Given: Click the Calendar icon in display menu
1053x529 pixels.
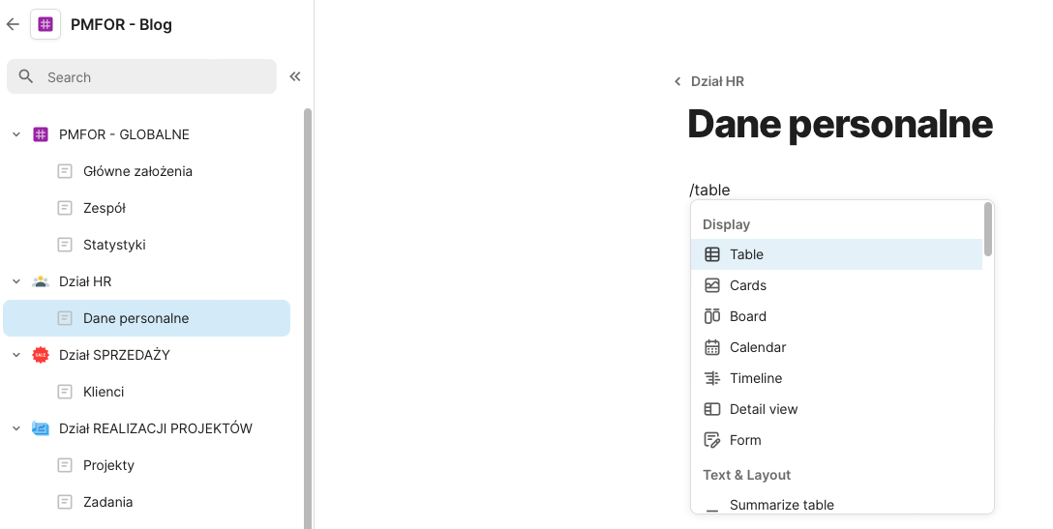Looking at the screenshot, I should pyautogui.click(x=712, y=347).
